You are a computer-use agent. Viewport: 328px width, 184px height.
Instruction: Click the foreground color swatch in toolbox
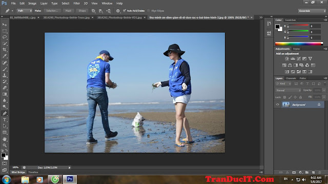3,155
